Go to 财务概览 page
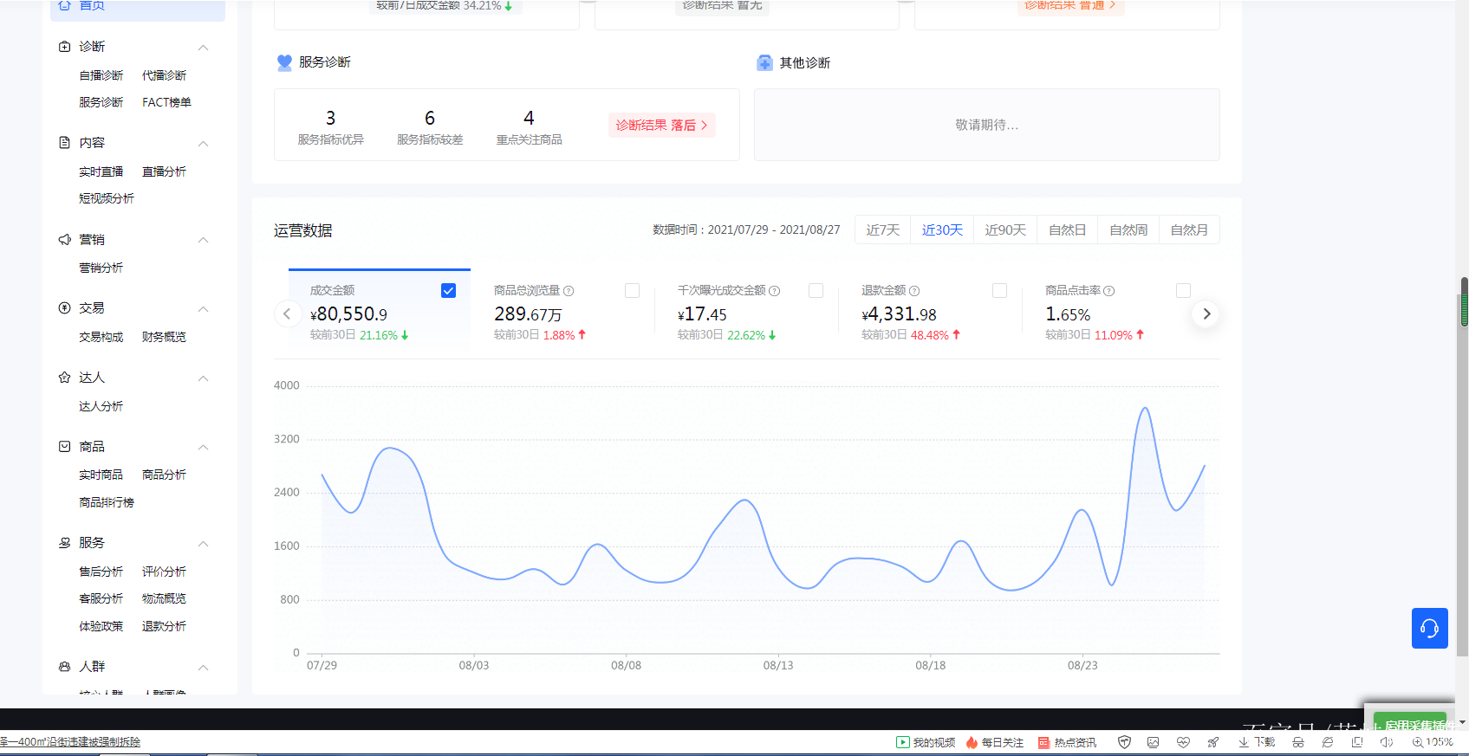The height and width of the screenshot is (756, 1469). (164, 337)
